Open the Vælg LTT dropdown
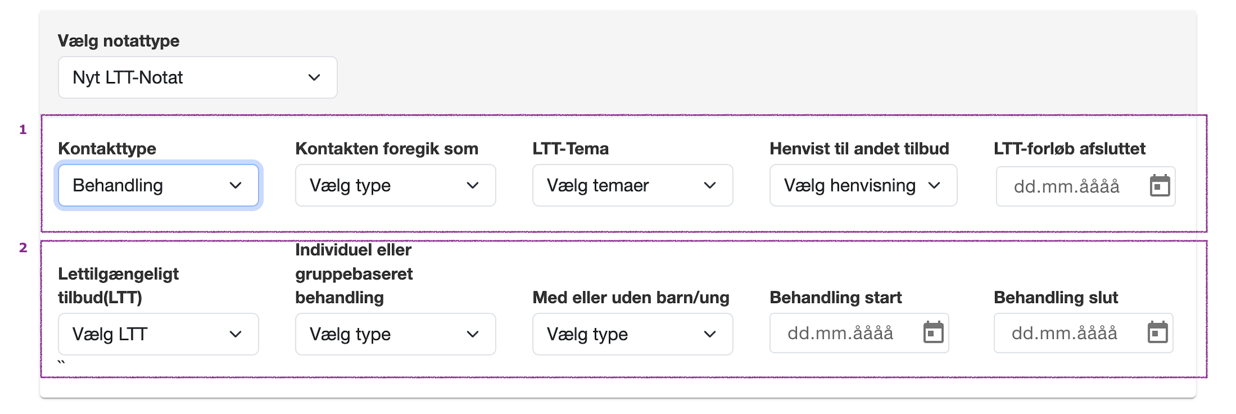Screen dimensions: 1236x414 coord(158,334)
